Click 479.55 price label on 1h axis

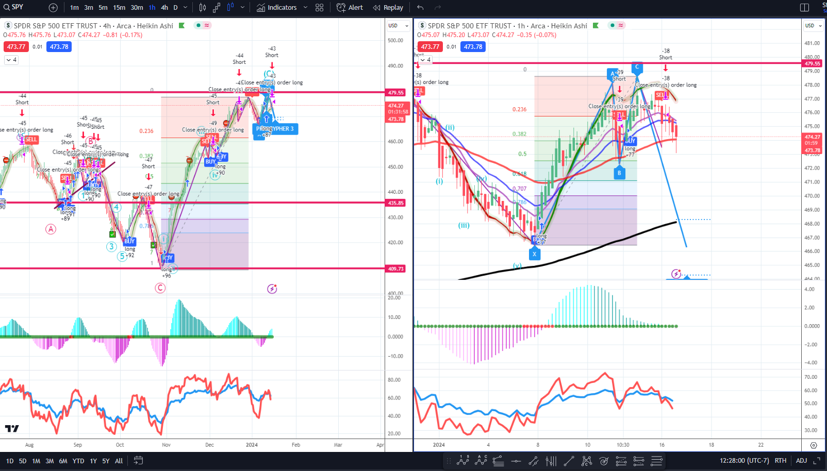(813, 63)
